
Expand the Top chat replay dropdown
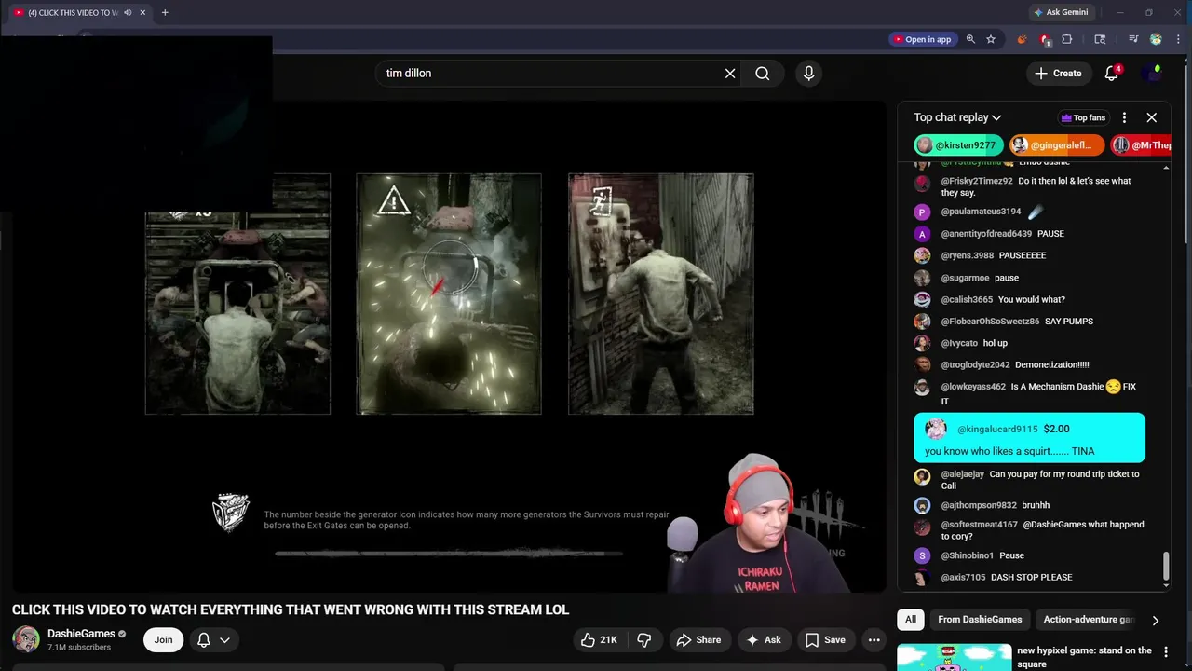point(957,117)
